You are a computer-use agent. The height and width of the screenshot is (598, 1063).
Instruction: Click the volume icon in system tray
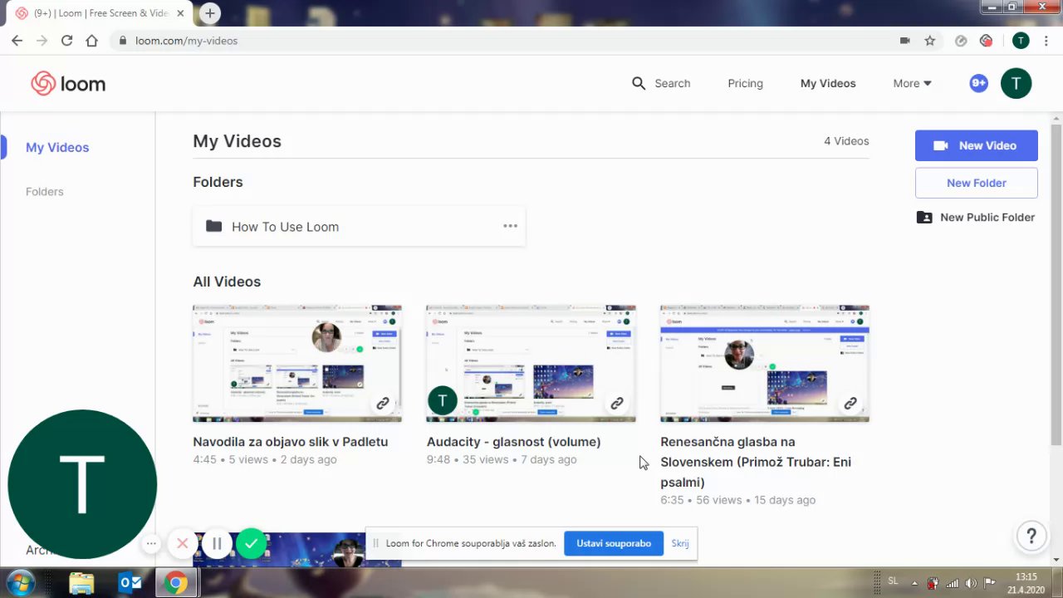click(971, 583)
